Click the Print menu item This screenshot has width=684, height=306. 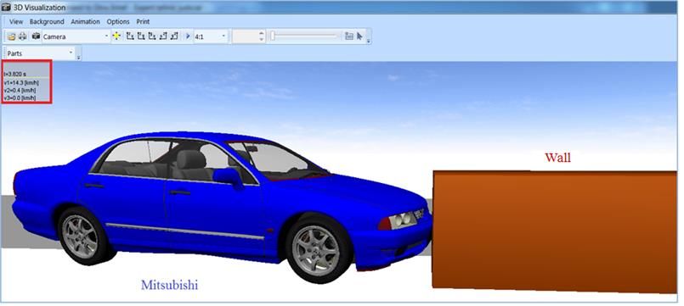tap(143, 21)
